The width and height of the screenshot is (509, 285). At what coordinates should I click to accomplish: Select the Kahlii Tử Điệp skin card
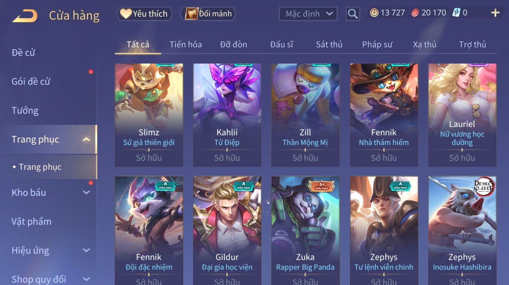tap(227, 115)
